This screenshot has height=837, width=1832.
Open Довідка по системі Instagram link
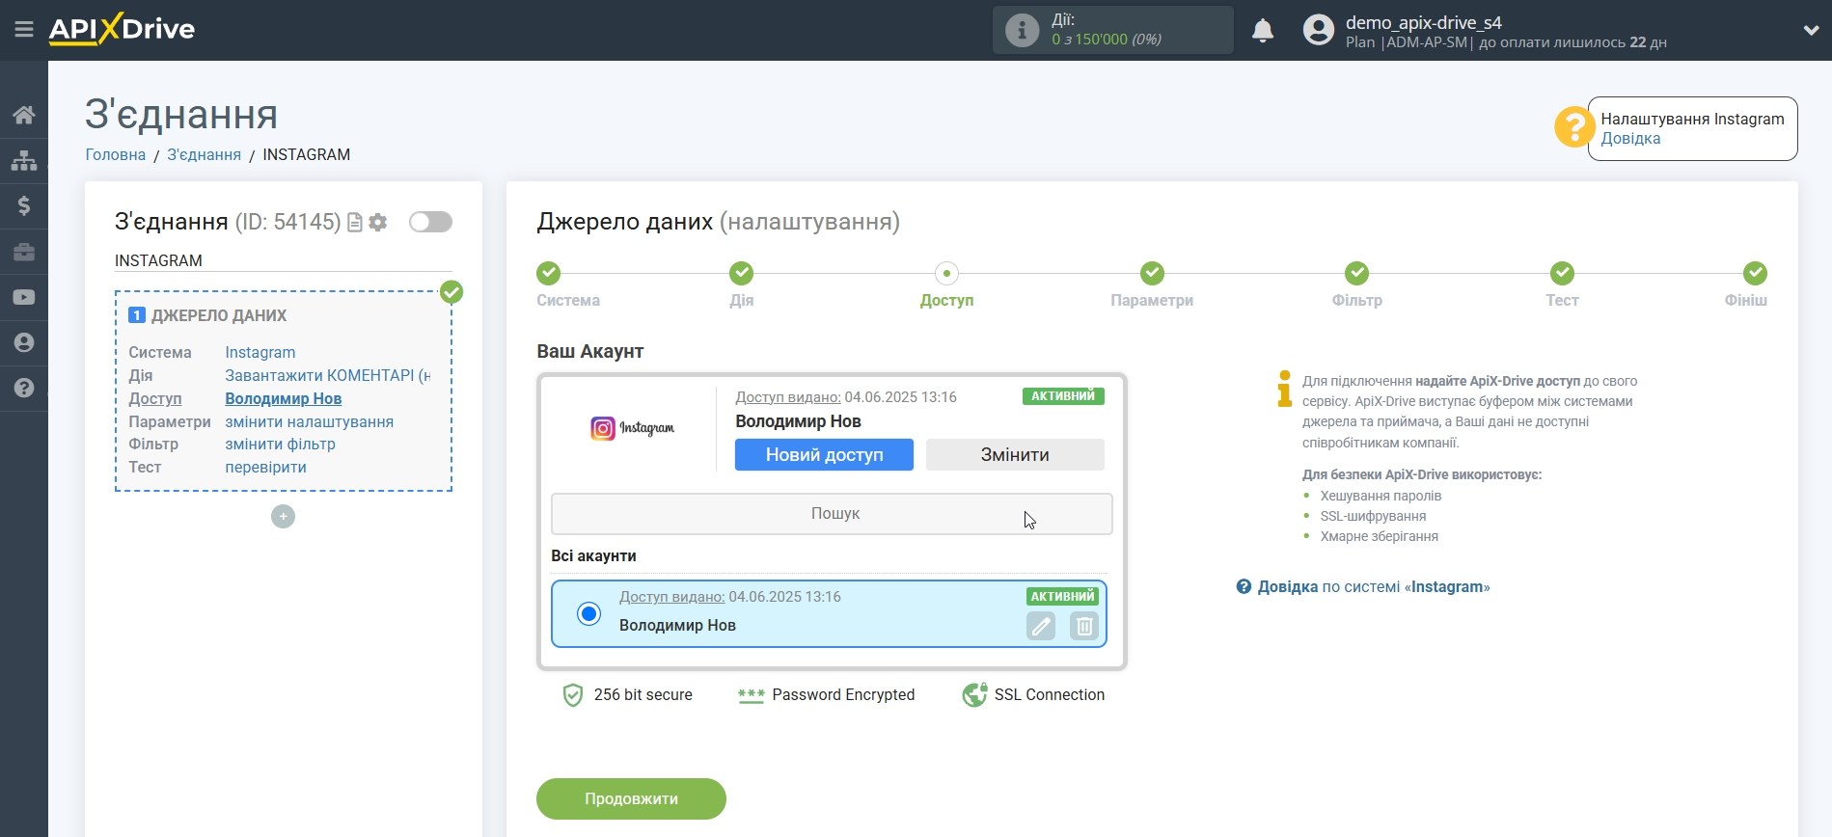pos(1373,587)
